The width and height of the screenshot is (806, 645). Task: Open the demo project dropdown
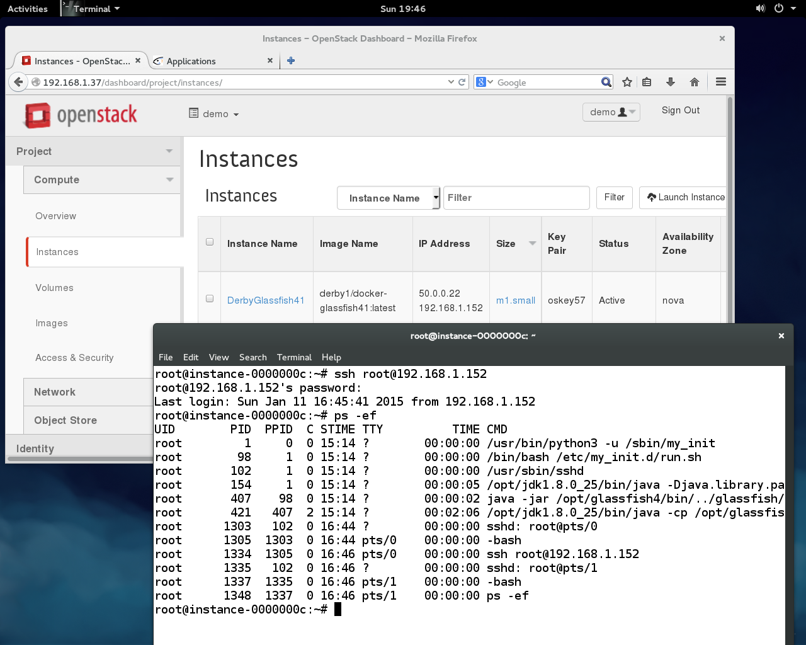coord(214,114)
